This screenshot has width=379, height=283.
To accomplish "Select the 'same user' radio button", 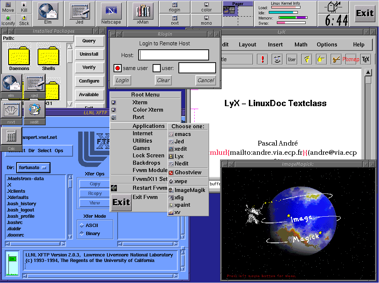I will 118,68.
